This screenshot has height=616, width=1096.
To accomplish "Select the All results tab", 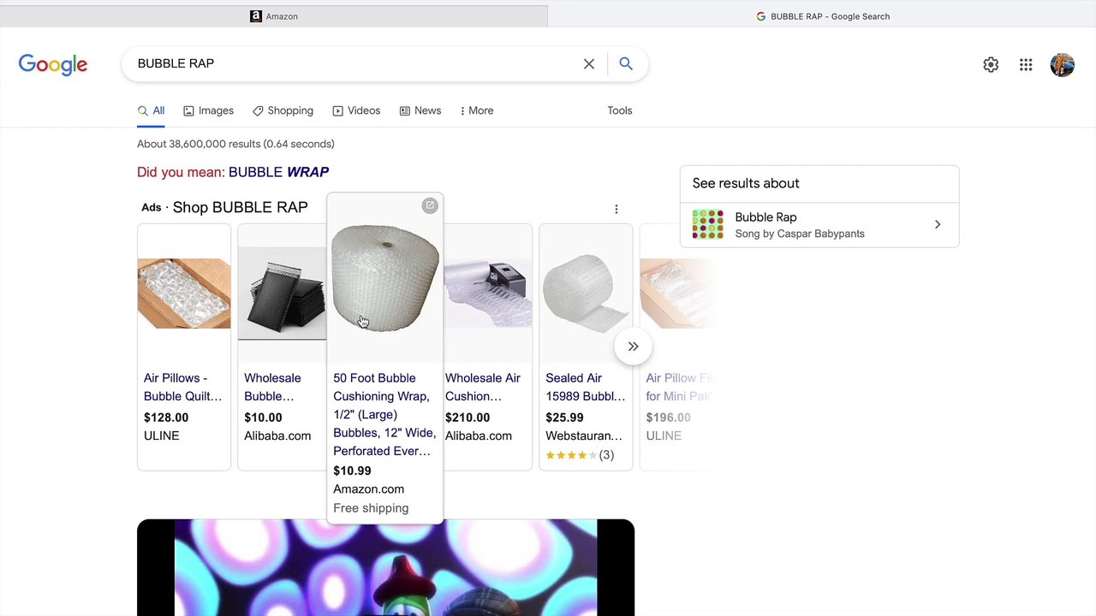I will (x=151, y=110).
